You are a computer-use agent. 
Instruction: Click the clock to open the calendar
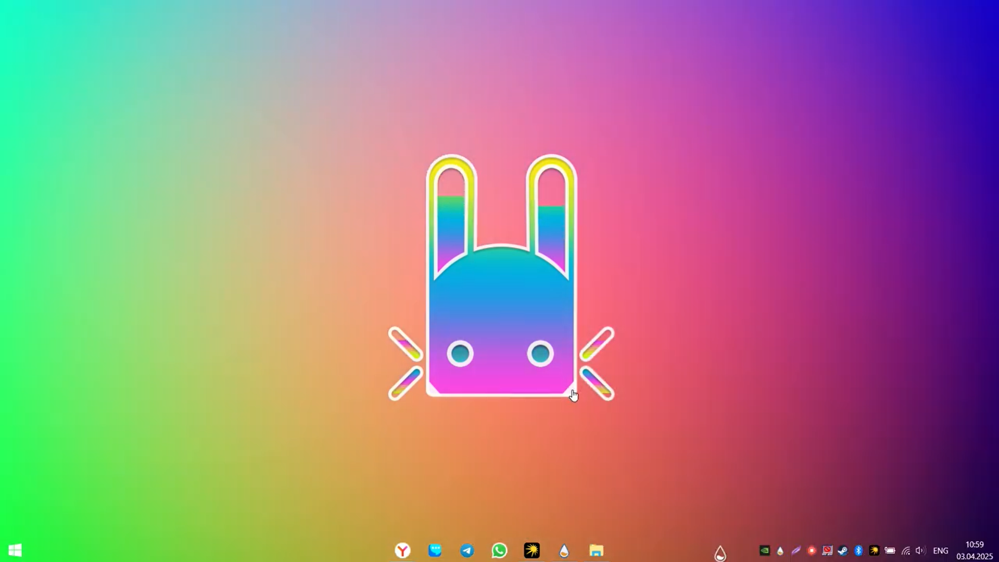tap(973, 551)
